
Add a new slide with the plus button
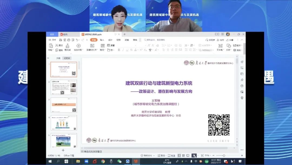coord(63,150)
